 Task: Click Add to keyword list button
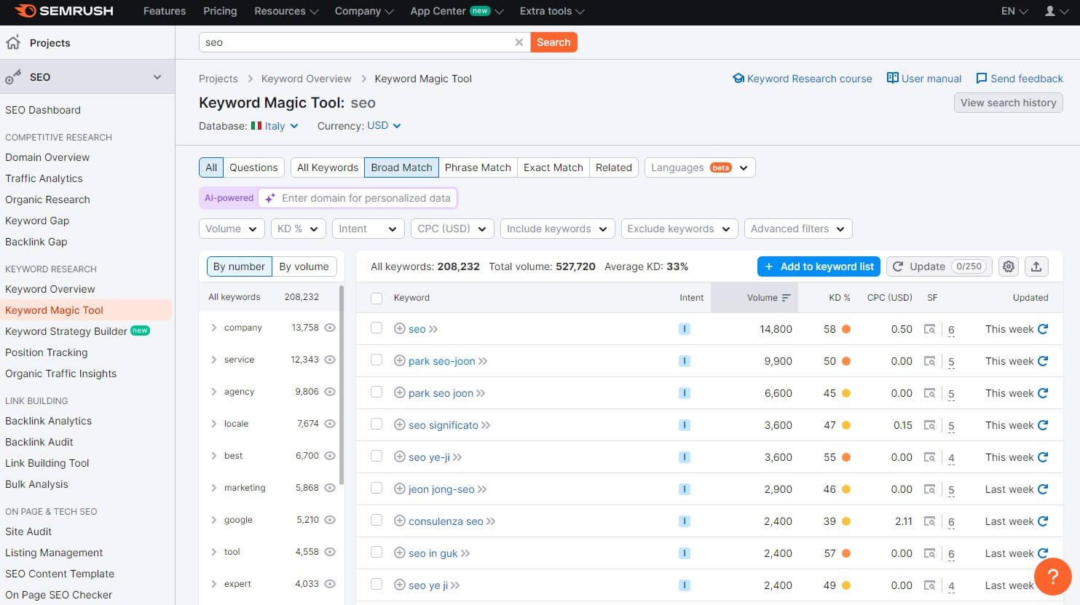click(x=819, y=266)
